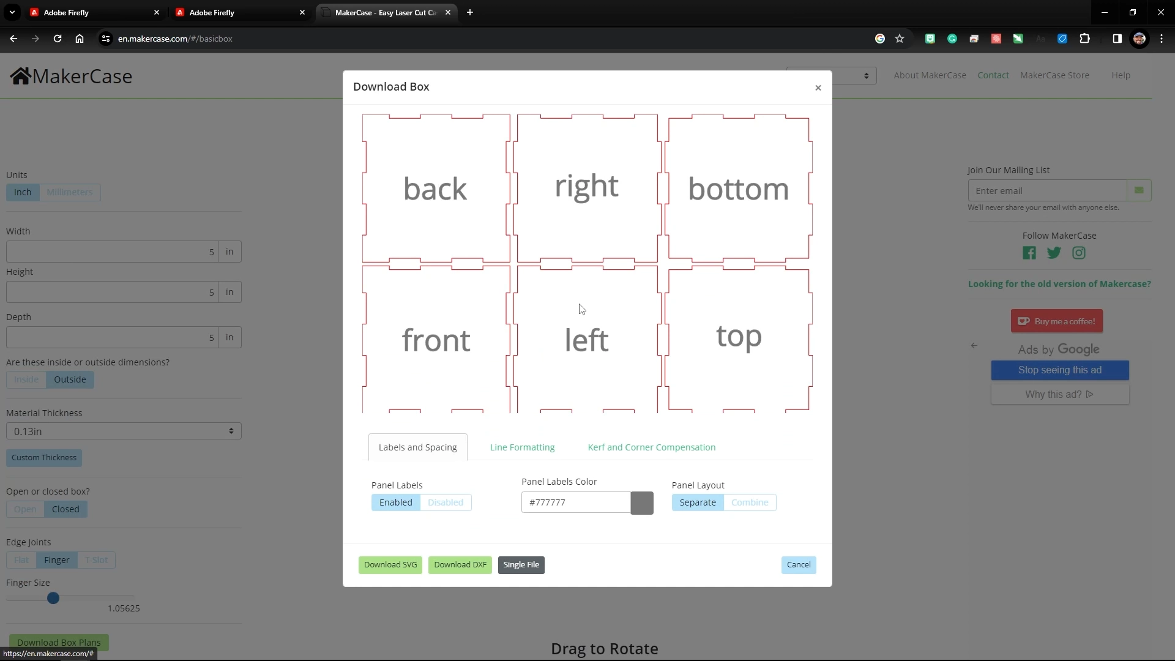The width and height of the screenshot is (1175, 661).
Task: Choose Inside dimensions
Action: [x=26, y=379]
